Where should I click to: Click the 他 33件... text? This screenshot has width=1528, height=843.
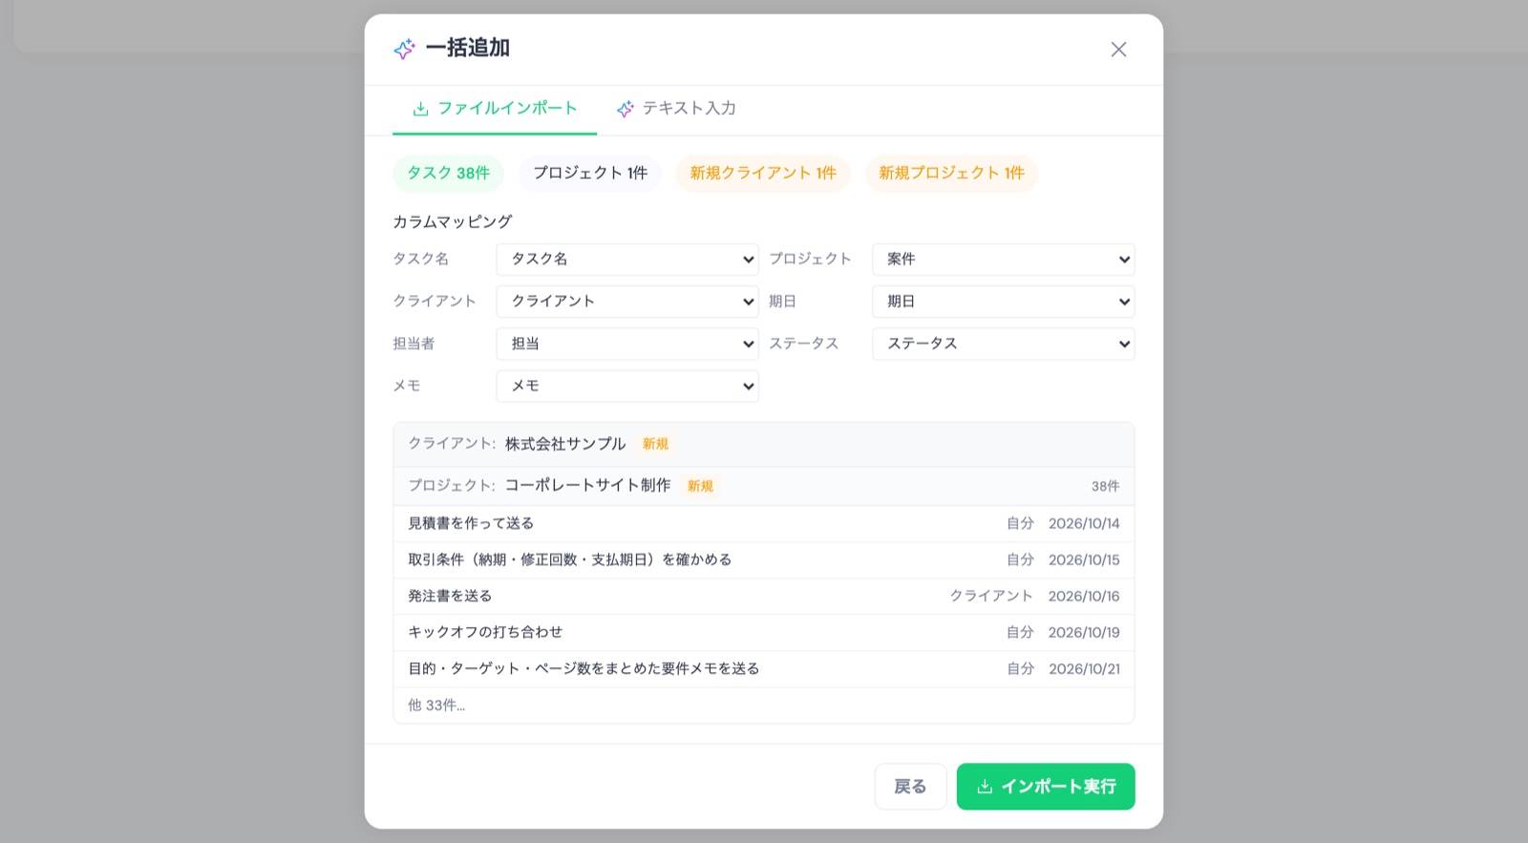[436, 706]
